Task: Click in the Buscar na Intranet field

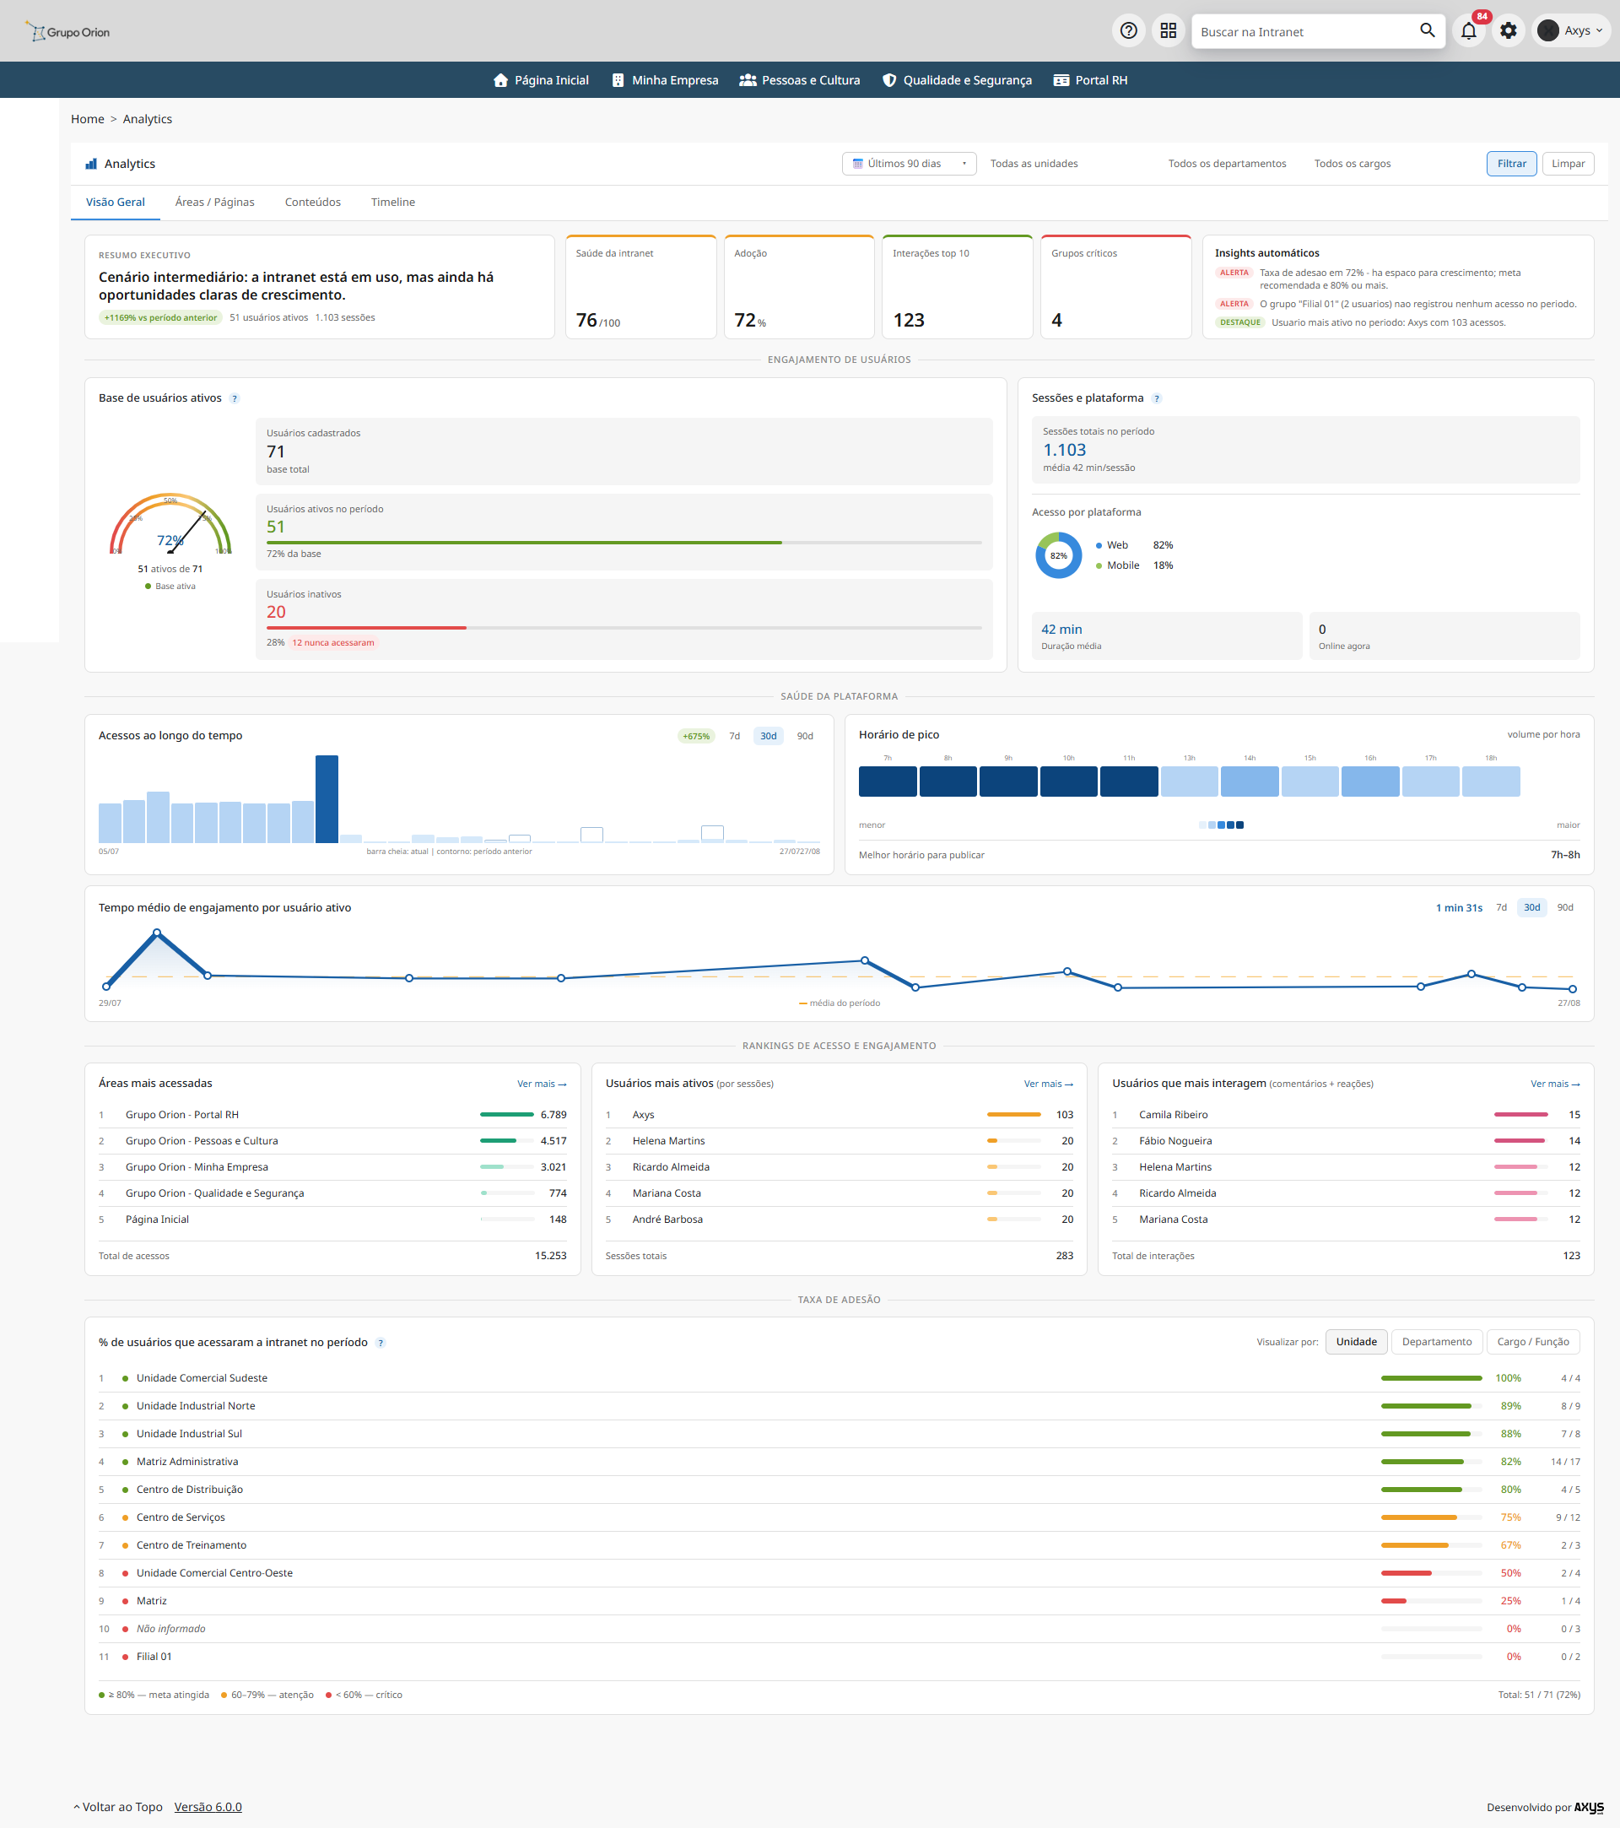Action: coord(1304,31)
